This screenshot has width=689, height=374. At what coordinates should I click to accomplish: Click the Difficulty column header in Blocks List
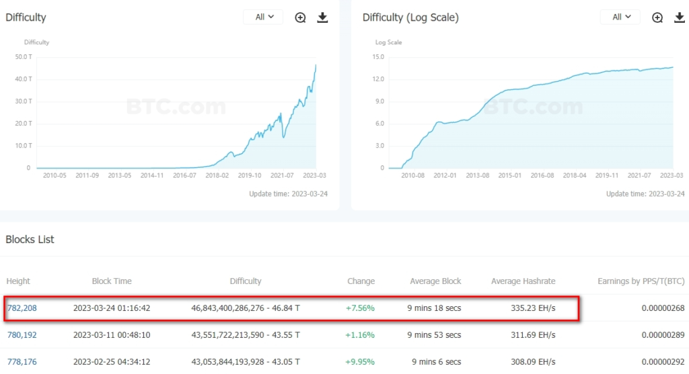point(246,281)
